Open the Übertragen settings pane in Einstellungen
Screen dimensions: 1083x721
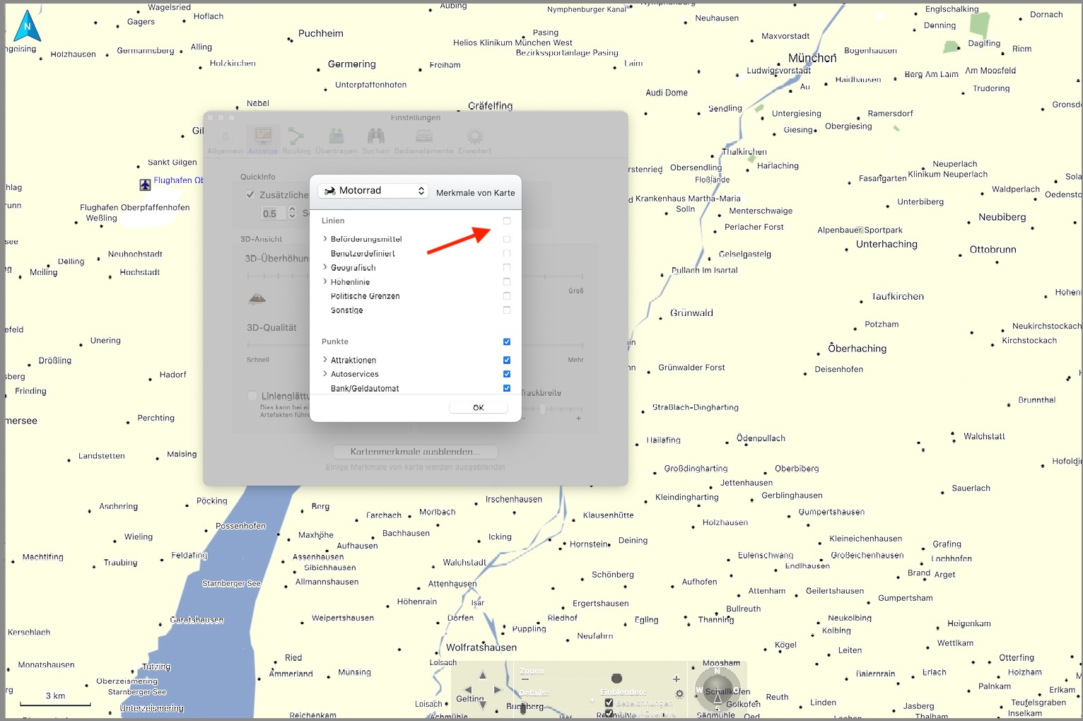336,141
